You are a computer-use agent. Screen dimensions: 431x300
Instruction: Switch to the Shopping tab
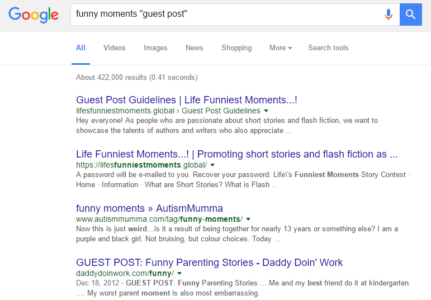click(x=236, y=48)
